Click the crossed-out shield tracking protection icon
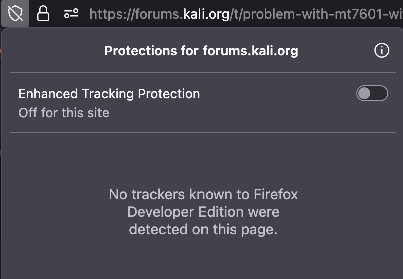 15,14
